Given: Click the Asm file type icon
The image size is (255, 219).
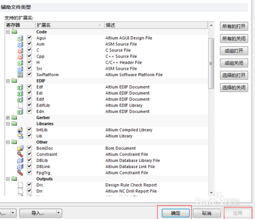Looking at the screenshot, I should pos(20,44).
